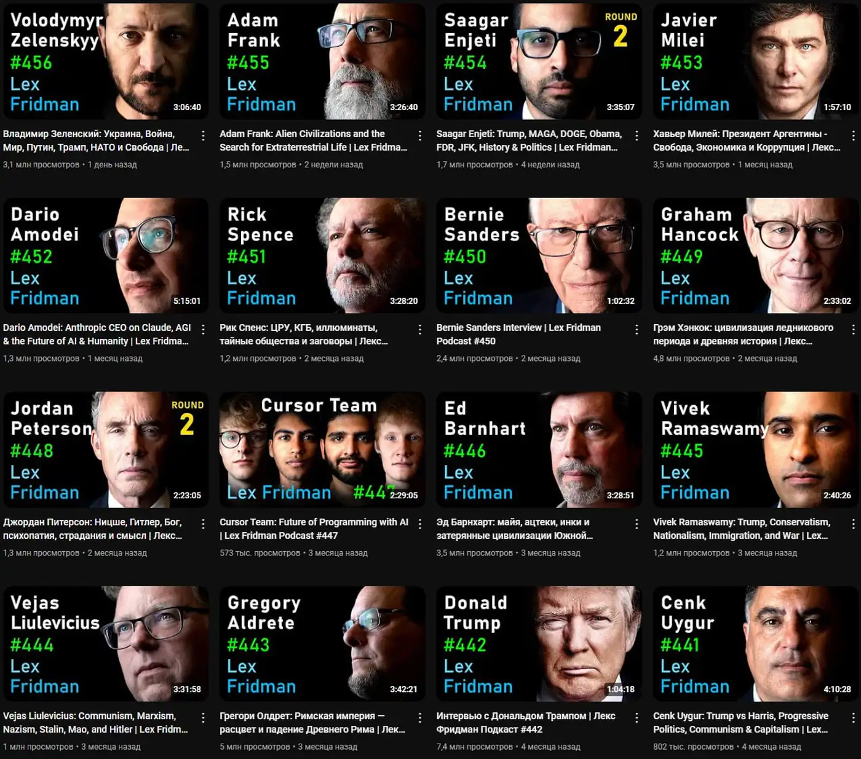Show more actions for Dario Amodei video
The height and width of the screenshot is (759, 861).
coord(203,329)
